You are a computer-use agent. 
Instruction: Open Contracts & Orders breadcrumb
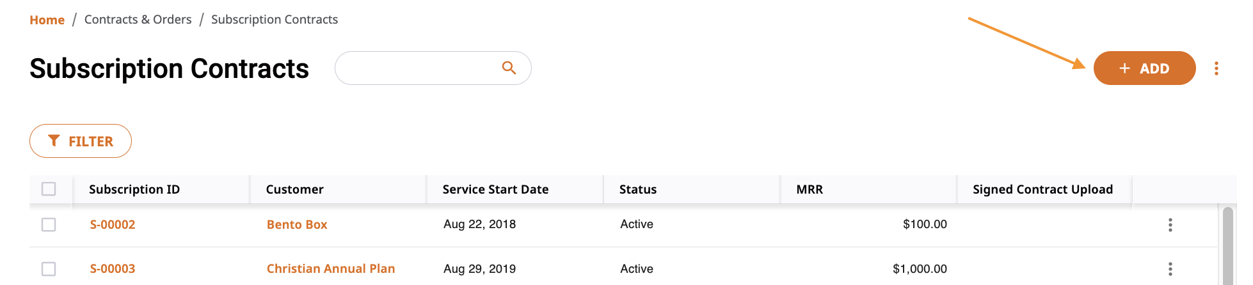point(138,20)
